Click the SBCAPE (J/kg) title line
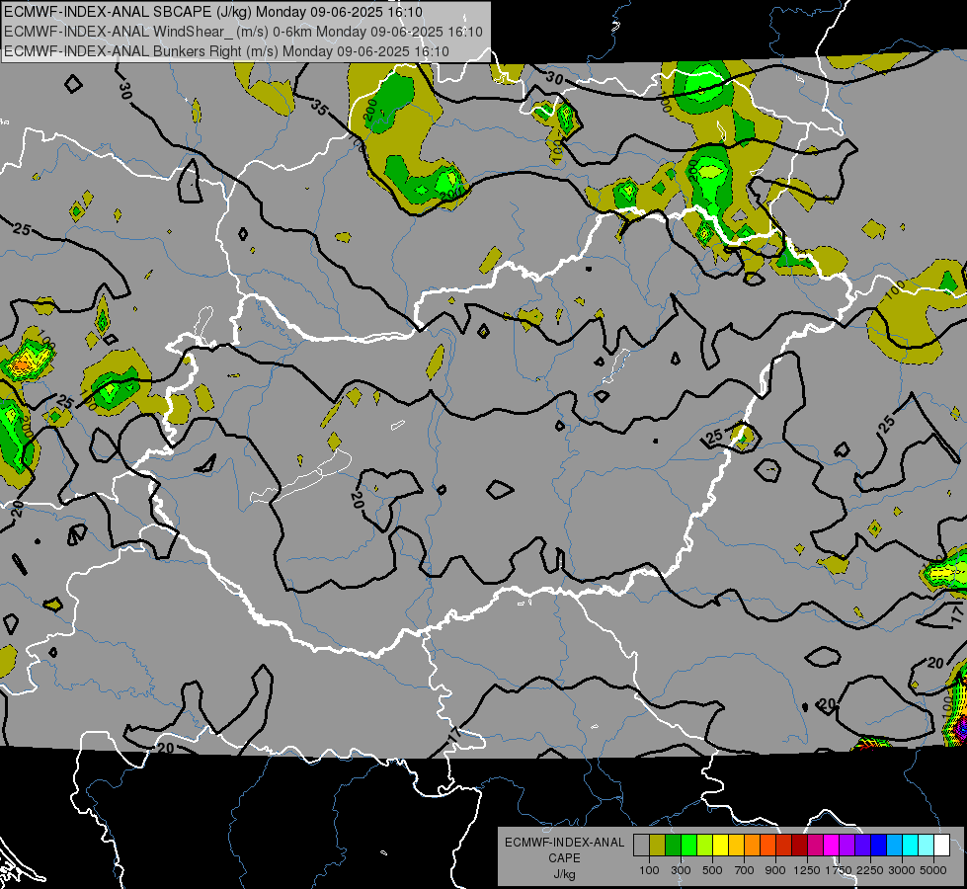Image resolution: width=967 pixels, height=889 pixels. point(212,12)
